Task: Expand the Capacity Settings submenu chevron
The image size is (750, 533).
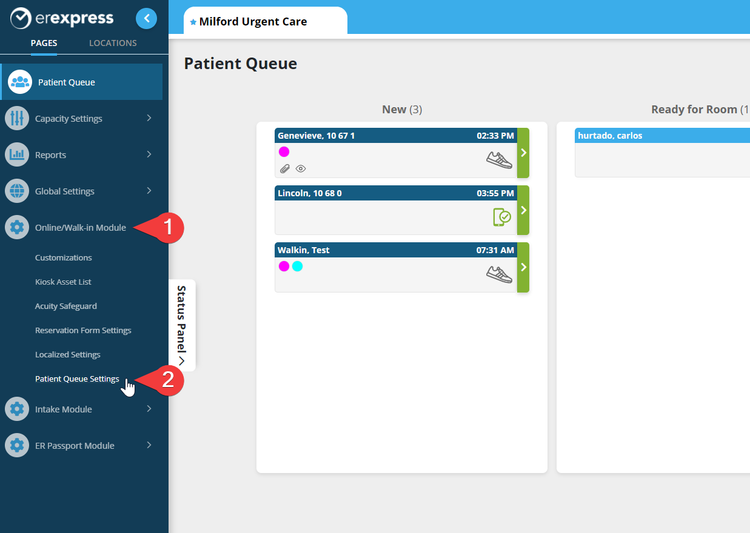Action: [x=149, y=118]
